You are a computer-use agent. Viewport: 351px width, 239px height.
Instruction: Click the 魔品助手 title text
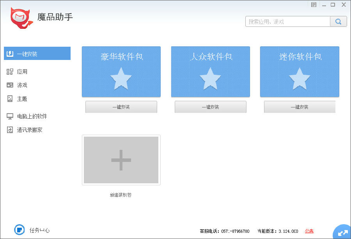[x=55, y=17]
